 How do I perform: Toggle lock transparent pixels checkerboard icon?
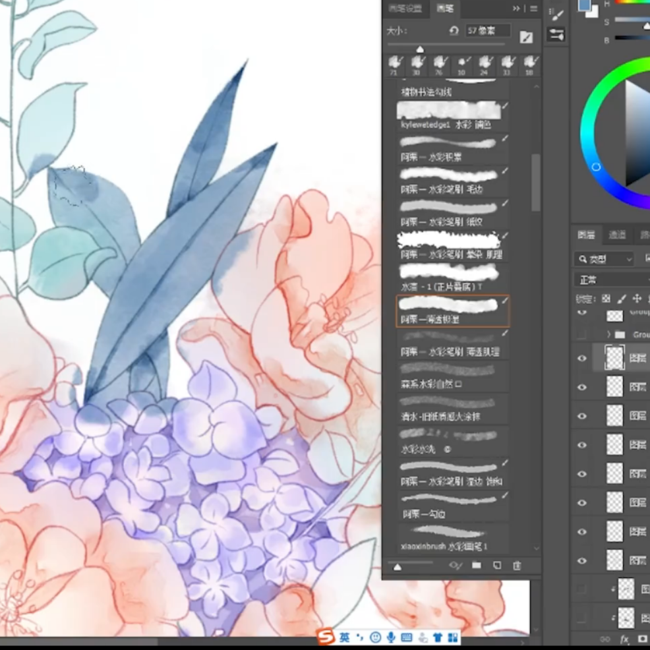[606, 299]
